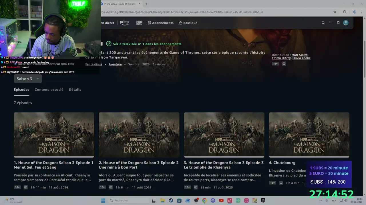
Task: Launch Steam from the taskbar
Action: (171, 200)
